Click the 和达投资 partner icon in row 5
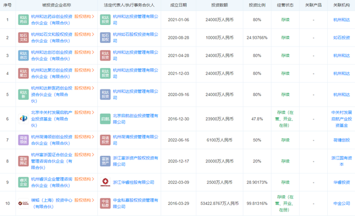The image size is (355, 216). pyautogui.click(x=105, y=94)
